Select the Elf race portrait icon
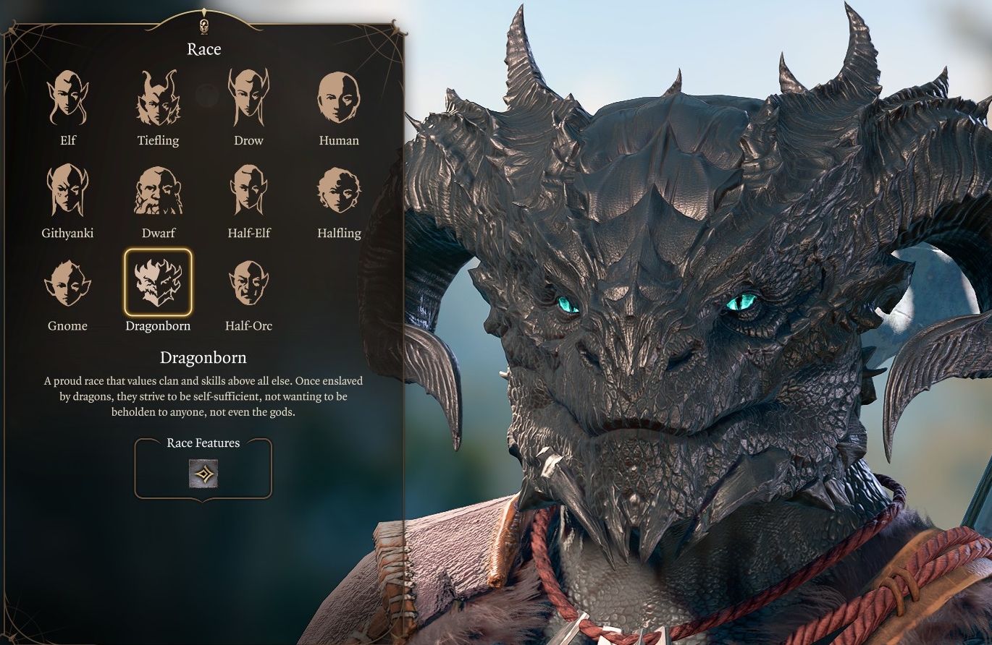The image size is (992, 645). (67, 97)
